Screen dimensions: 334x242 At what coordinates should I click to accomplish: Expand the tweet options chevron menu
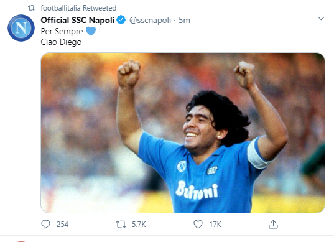point(321,19)
